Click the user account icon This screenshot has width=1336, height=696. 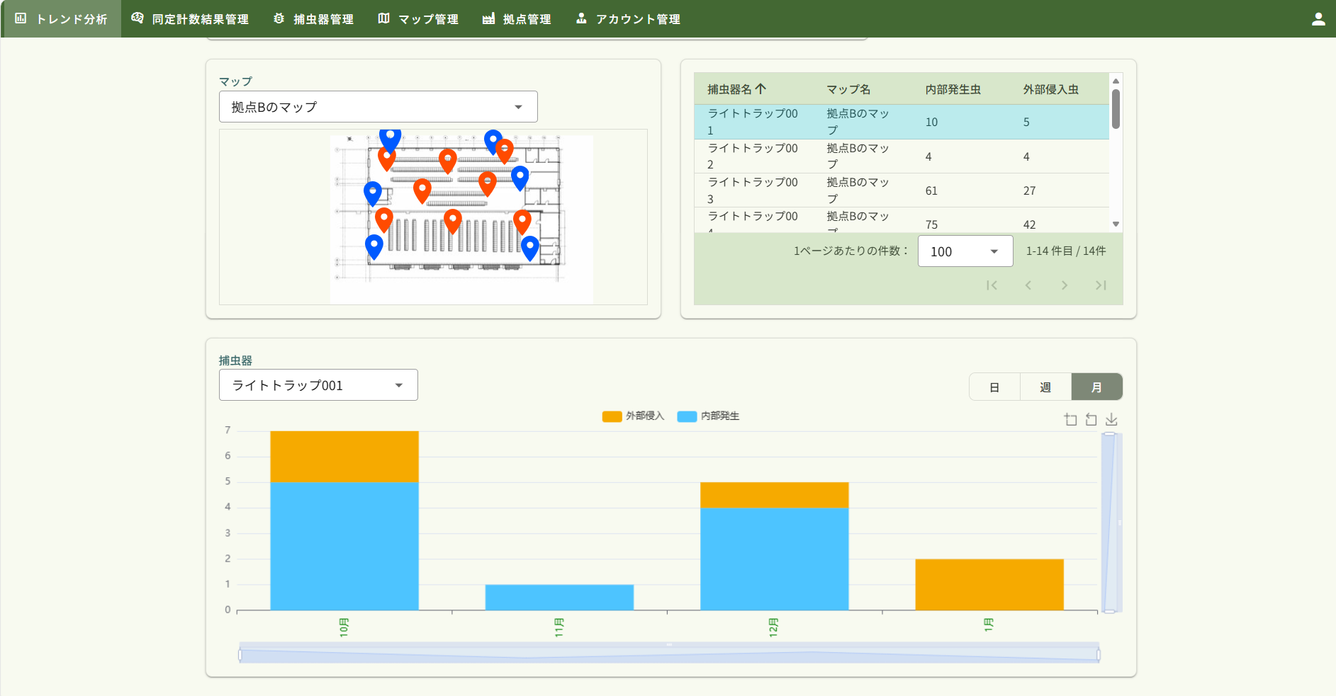coord(1318,19)
